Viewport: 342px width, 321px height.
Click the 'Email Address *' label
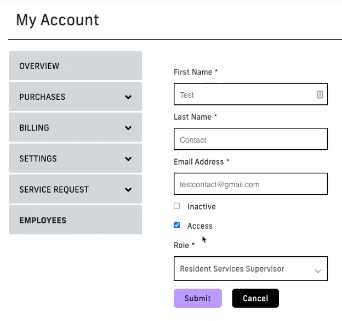click(x=201, y=162)
